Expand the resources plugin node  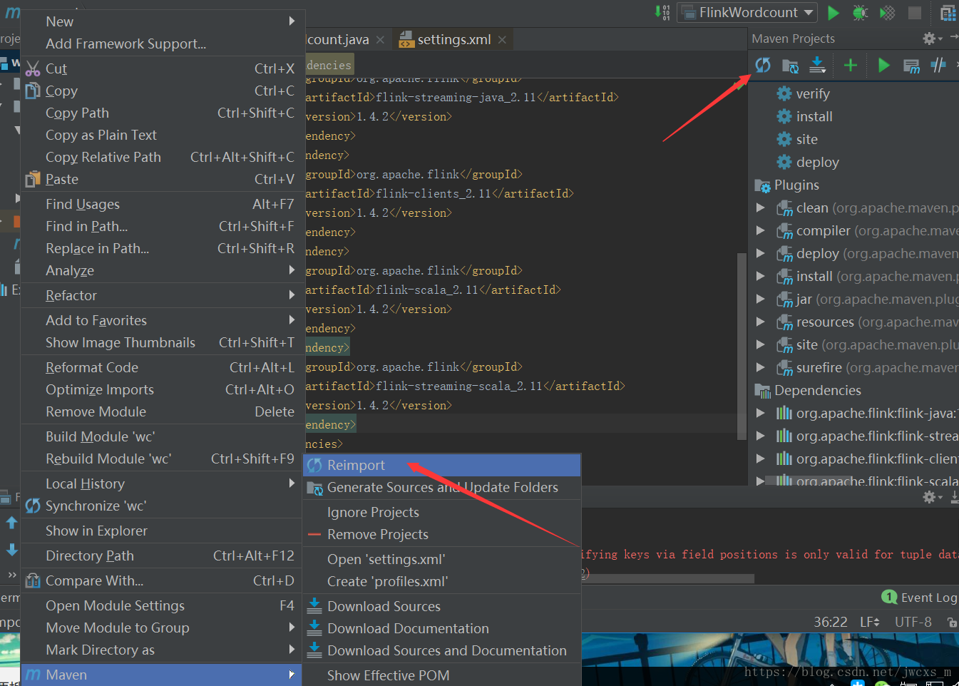point(760,322)
